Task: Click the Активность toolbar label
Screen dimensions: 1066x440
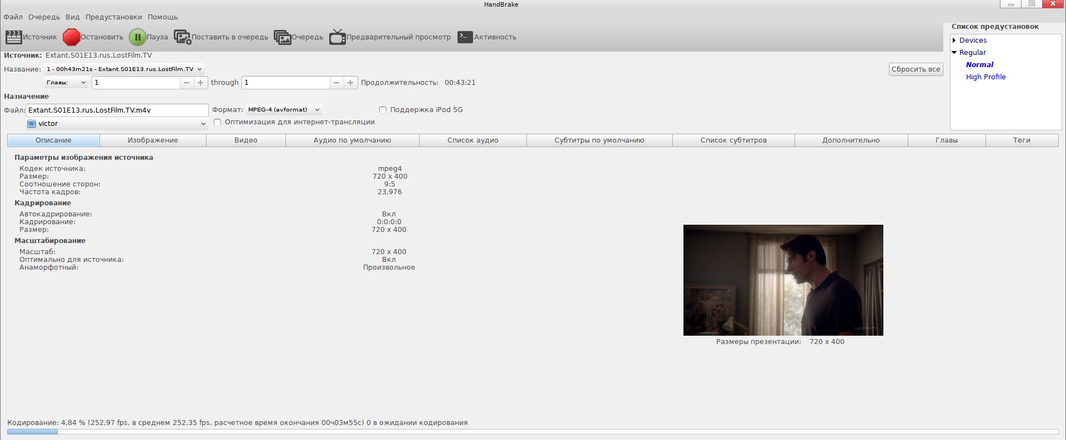Action: point(495,37)
